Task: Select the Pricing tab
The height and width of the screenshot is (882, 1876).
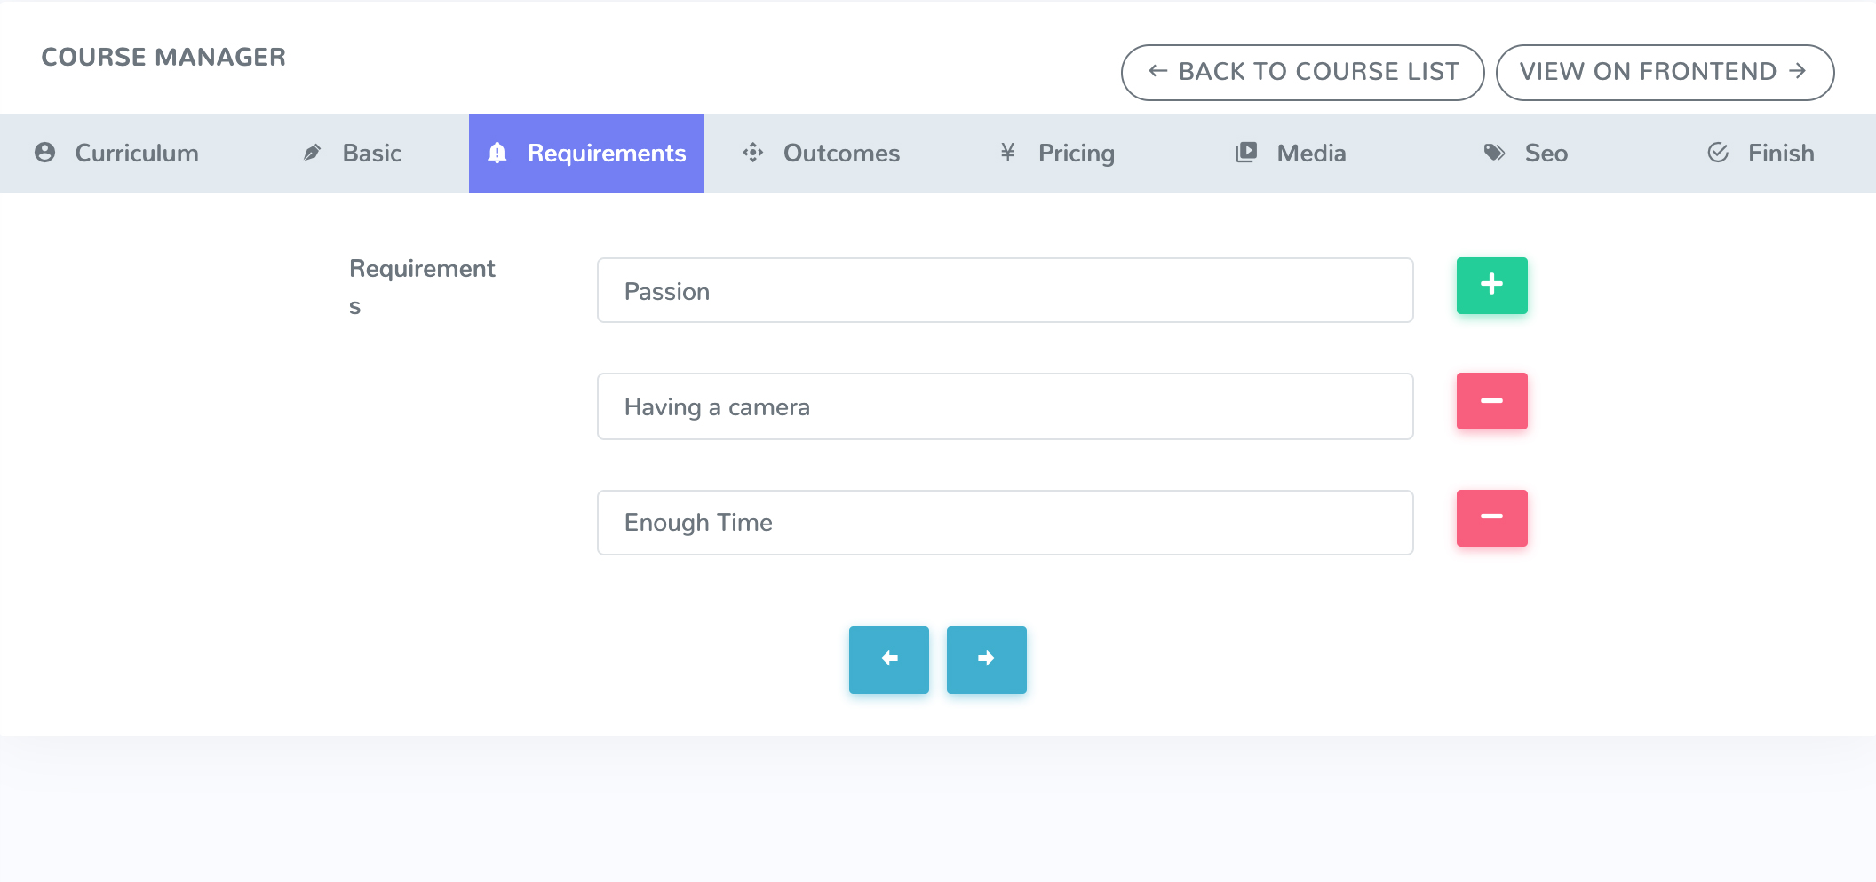Action: point(1076,154)
